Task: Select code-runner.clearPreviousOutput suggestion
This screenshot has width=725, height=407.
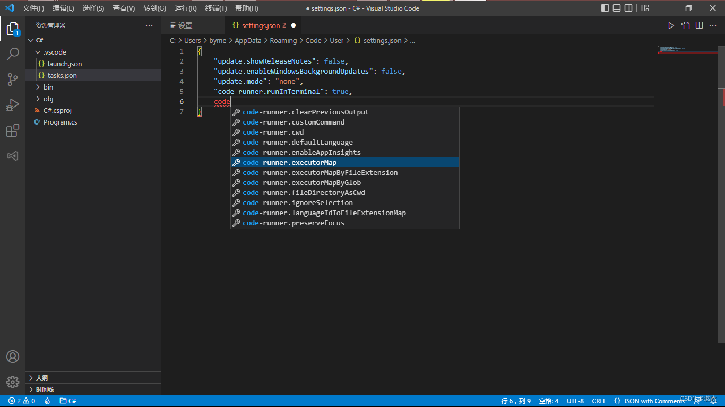Action: [345, 112]
